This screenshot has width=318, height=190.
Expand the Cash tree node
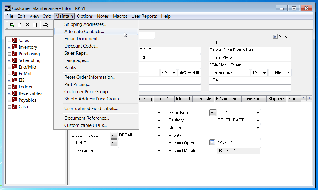point(9,107)
